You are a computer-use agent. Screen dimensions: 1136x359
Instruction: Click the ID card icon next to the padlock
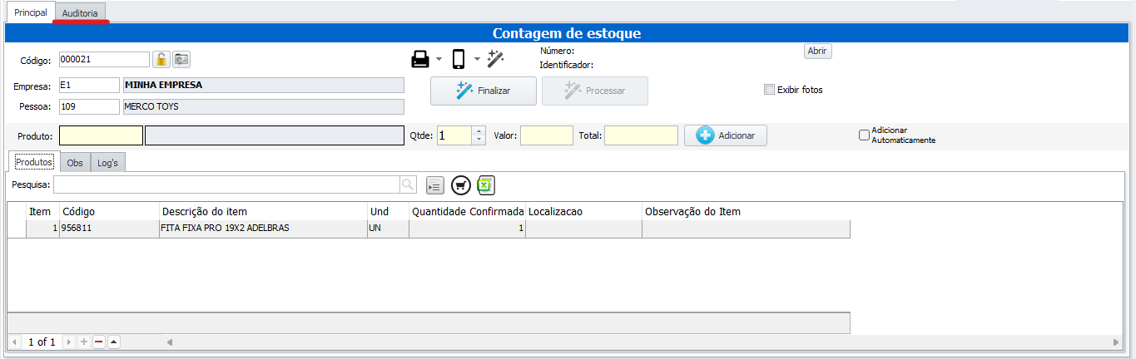(x=181, y=59)
